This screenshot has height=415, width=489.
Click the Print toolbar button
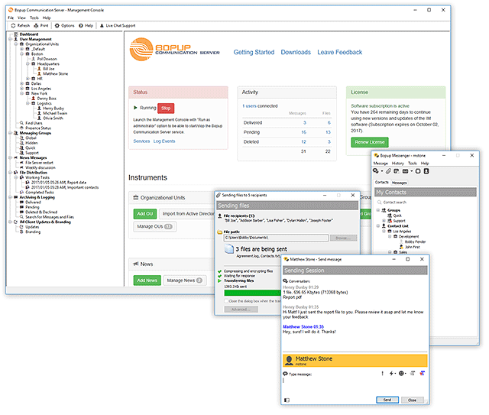click(x=41, y=25)
